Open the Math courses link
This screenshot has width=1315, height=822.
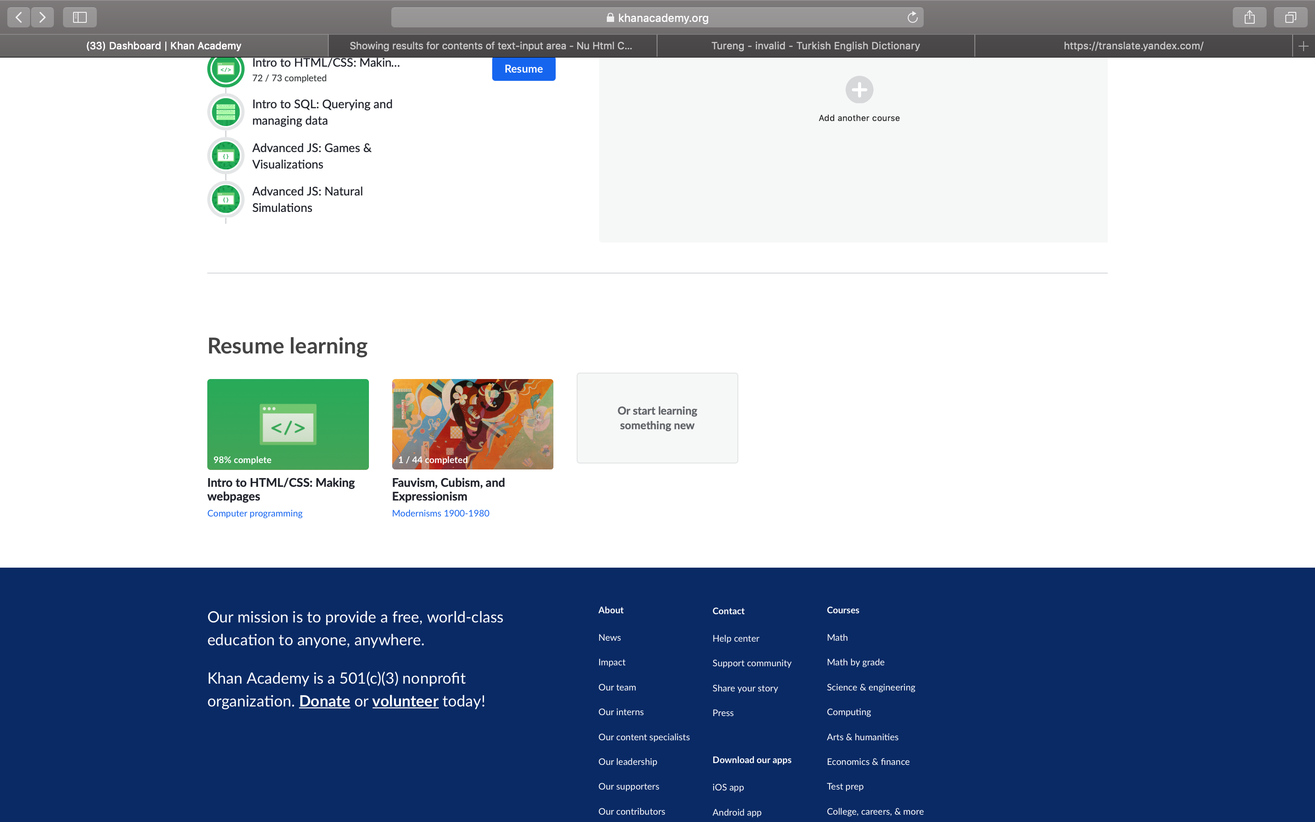[x=837, y=638]
